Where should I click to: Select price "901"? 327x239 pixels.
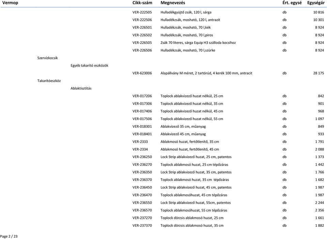tap(321, 104)
